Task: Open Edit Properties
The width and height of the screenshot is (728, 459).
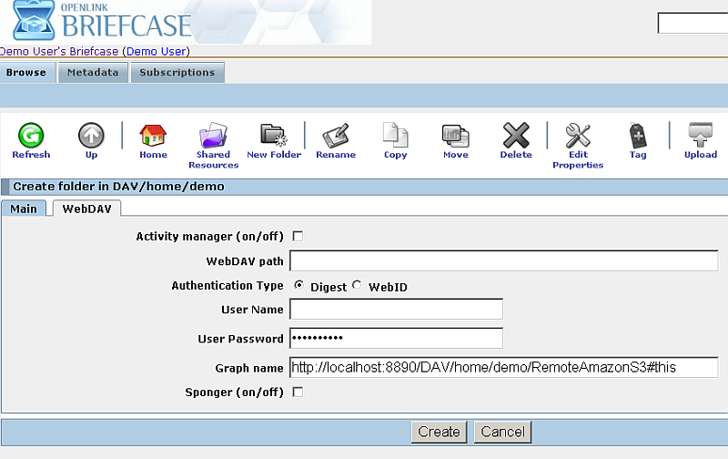Action: (x=578, y=137)
